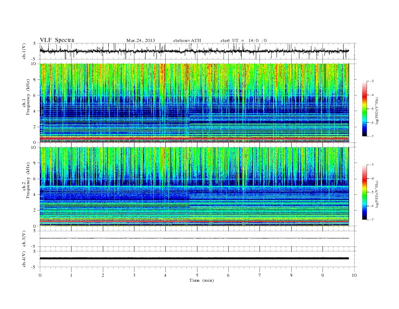Click the ch.1 spectrogram color scale bar
The width and height of the screenshot is (399, 309).
point(364,109)
